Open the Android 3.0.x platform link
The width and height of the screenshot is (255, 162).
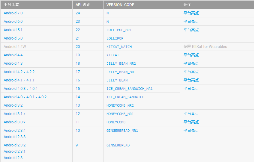click(14, 122)
